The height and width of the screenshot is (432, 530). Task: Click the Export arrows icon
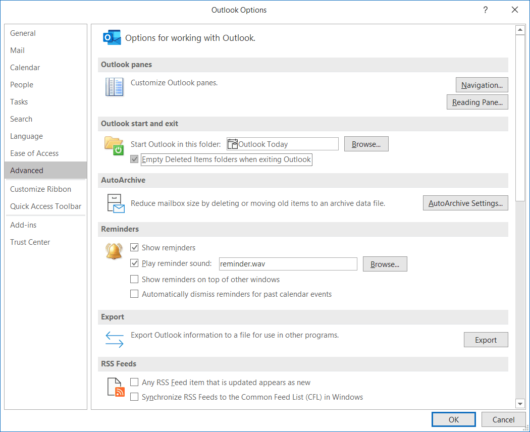(115, 339)
